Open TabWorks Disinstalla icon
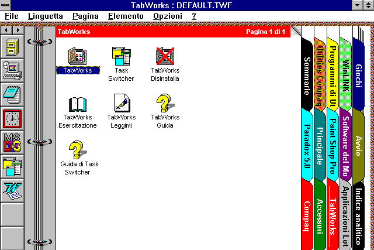The height and width of the screenshot is (250, 374). pos(165,56)
